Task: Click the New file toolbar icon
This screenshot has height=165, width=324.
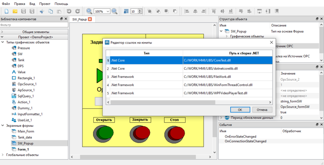Action: (x=7, y=12)
